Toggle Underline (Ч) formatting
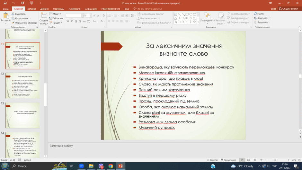Image resolution: width=302 pixels, height=170 pixels. point(76,21)
